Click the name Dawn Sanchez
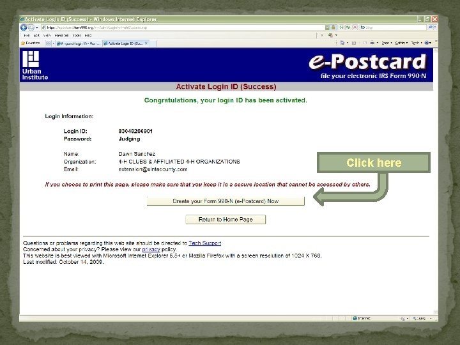Screen dimensions: 460x345 point(137,154)
